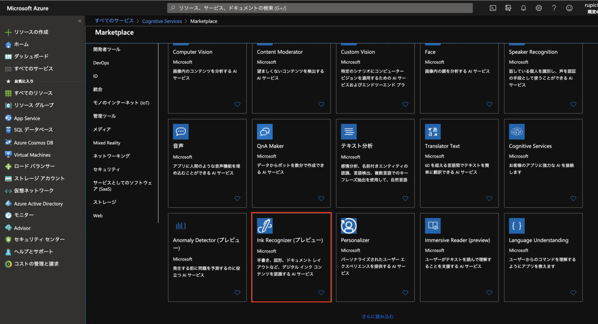
Task: Click リソースの作成 in sidebar
Action: 31,32
